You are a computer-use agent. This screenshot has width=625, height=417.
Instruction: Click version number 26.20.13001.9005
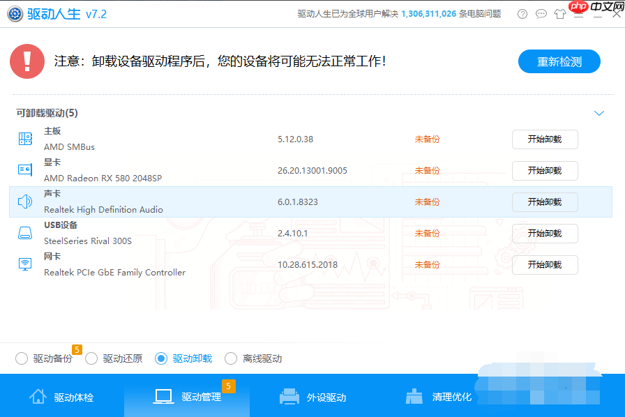312,171
